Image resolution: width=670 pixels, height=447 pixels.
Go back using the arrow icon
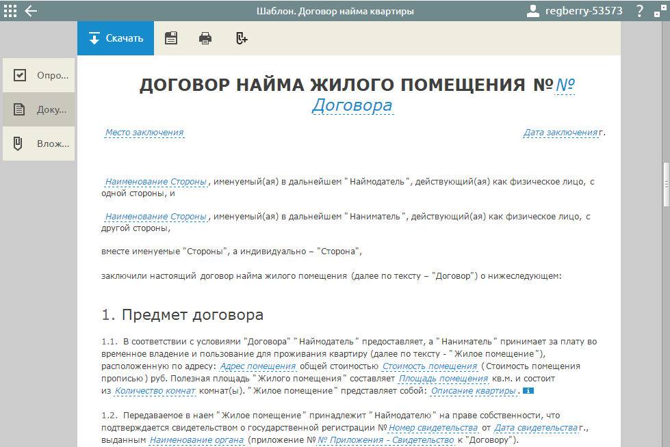point(31,11)
